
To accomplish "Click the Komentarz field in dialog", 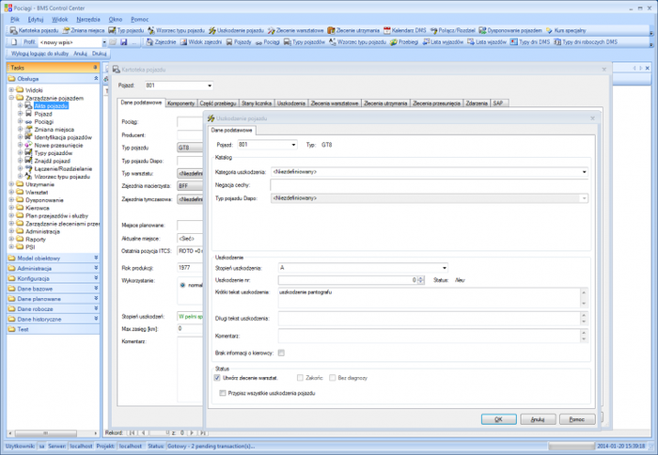I will 429,336.
